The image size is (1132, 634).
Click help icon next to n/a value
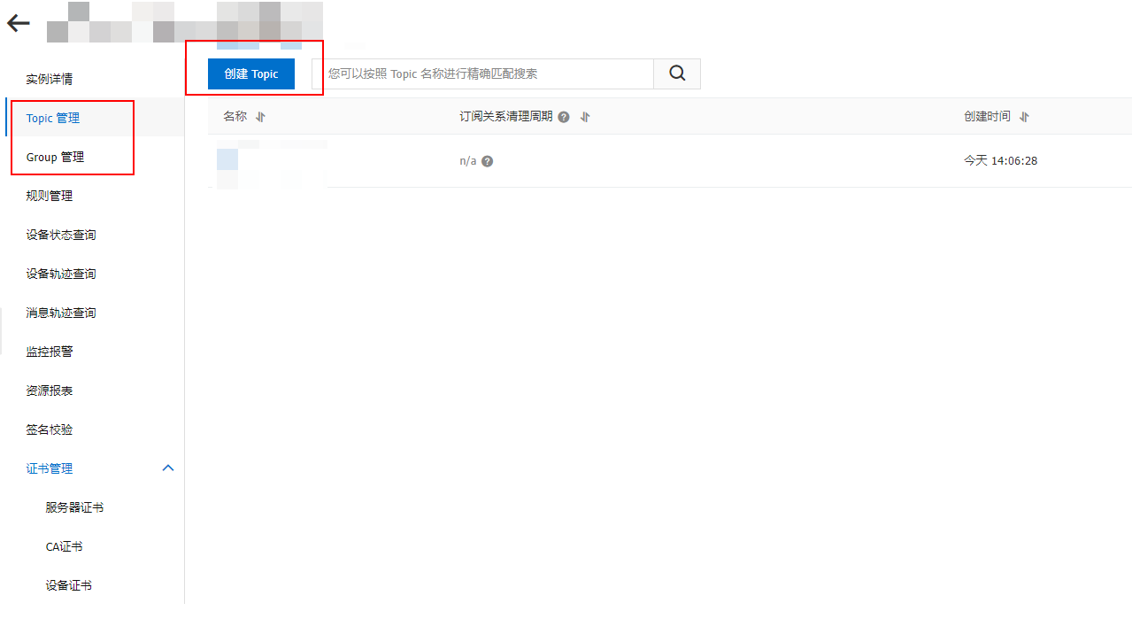(487, 161)
